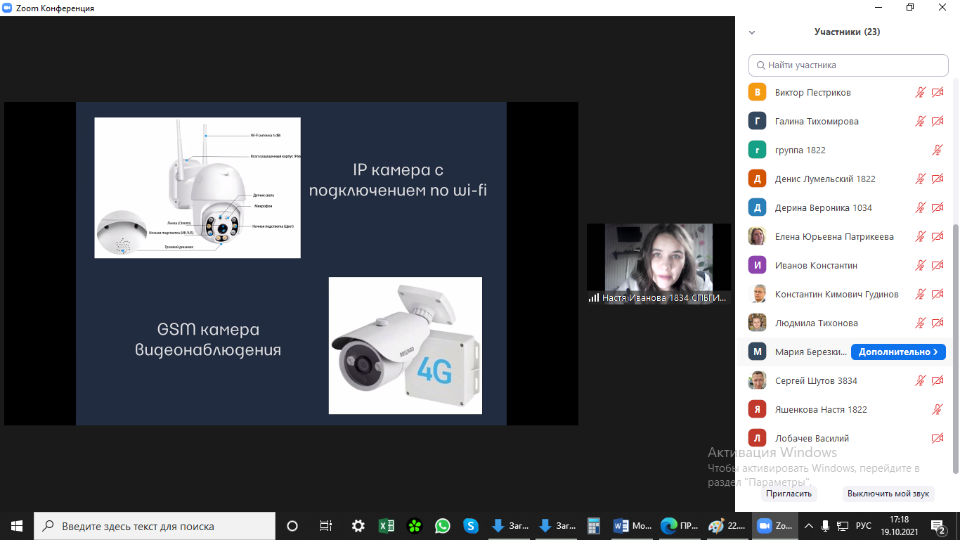The width and height of the screenshot is (960, 540).
Task: Open Skype from the taskbar
Action: click(x=471, y=526)
